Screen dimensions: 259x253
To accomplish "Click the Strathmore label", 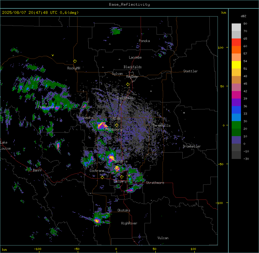I will pyautogui.click(x=155, y=183).
